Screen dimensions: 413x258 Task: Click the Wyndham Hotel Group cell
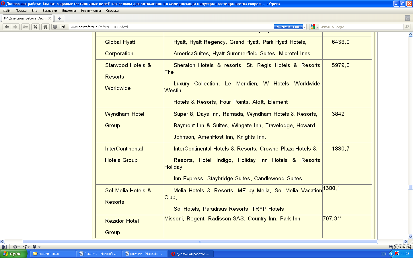(x=130, y=126)
